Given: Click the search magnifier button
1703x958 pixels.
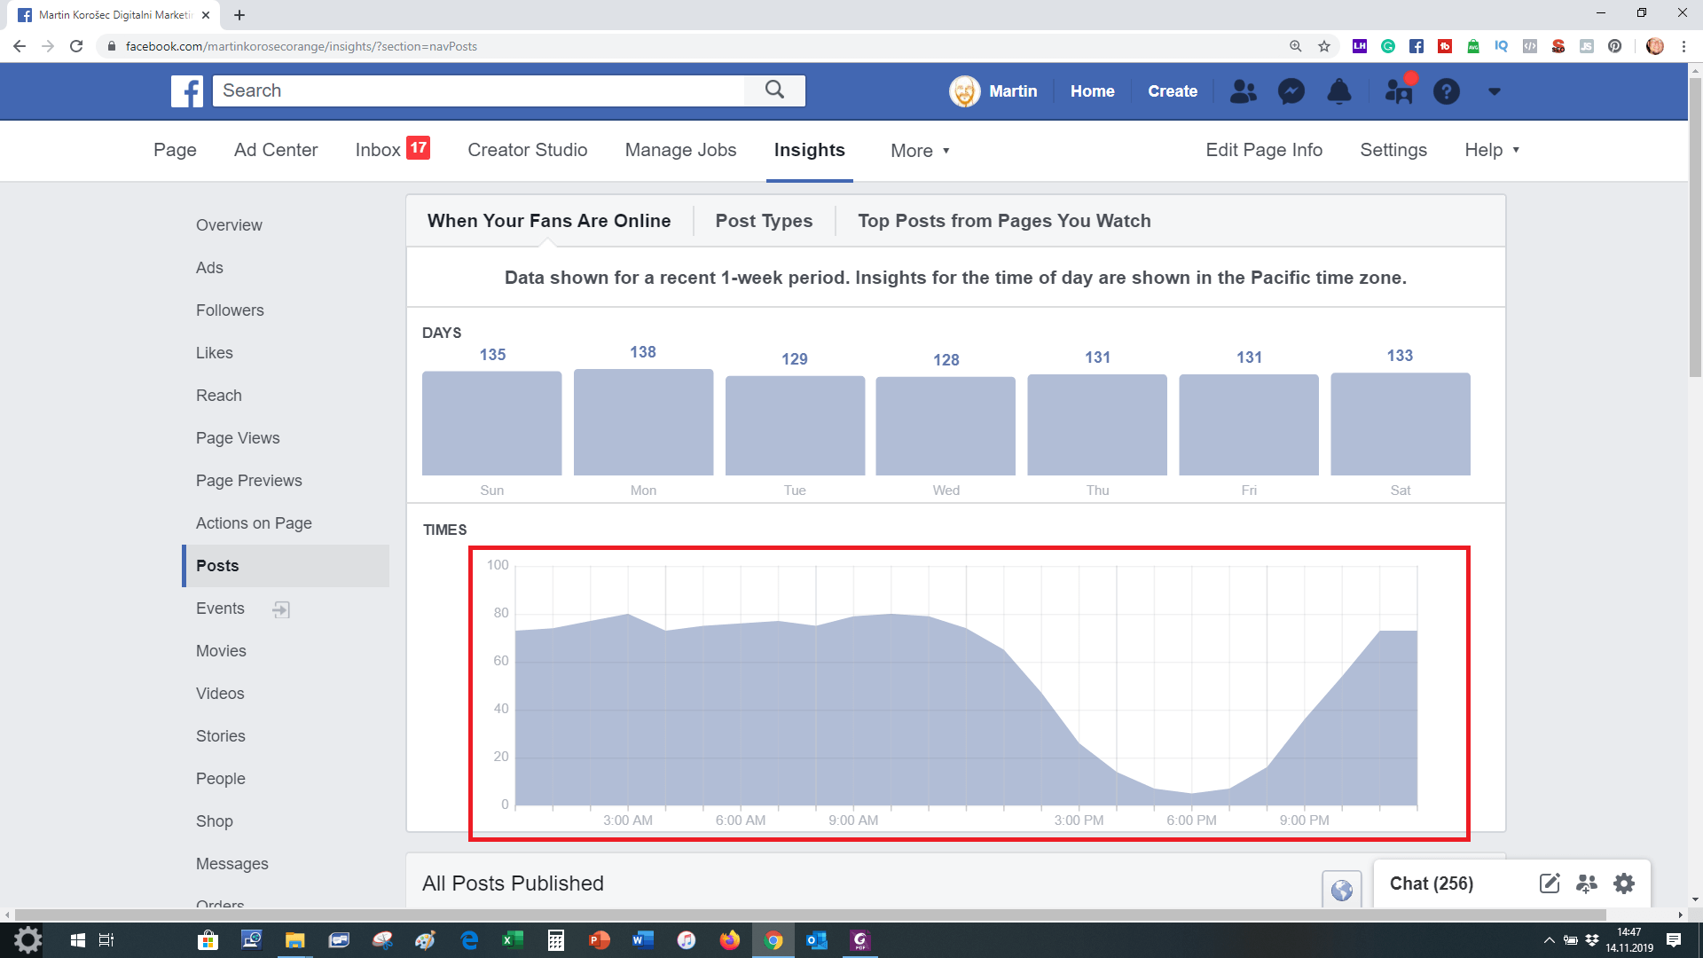Looking at the screenshot, I should [774, 90].
